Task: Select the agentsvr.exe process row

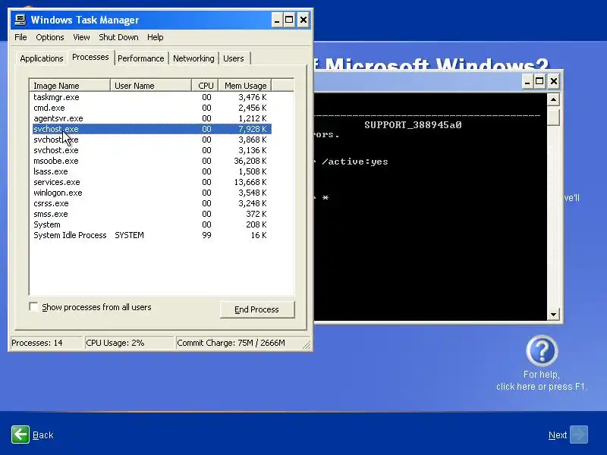Action: [152, 118]
